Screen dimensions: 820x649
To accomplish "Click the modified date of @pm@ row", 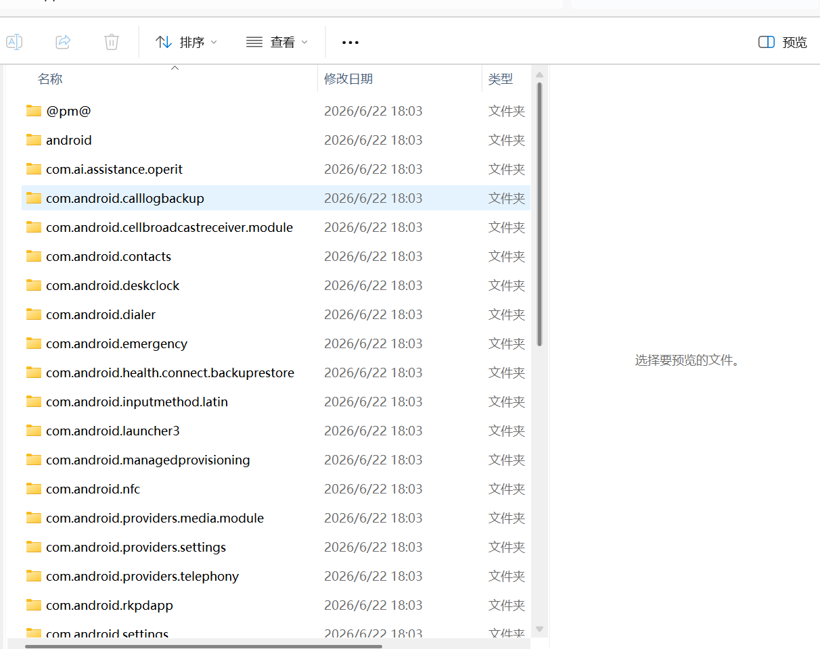I will click(373, 111).
